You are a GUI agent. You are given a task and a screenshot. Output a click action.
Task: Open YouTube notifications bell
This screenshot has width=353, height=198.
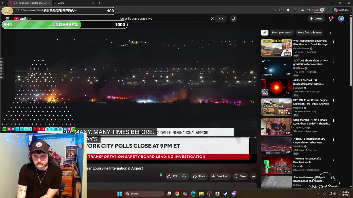[330, 19]
